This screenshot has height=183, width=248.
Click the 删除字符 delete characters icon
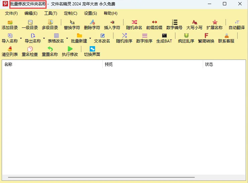pyautogui.click(x=92, y=24)
